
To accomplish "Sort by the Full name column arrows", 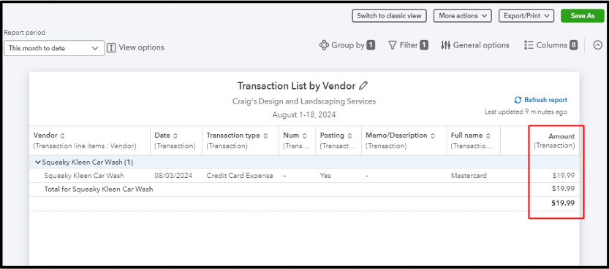I will click(488, 136).
